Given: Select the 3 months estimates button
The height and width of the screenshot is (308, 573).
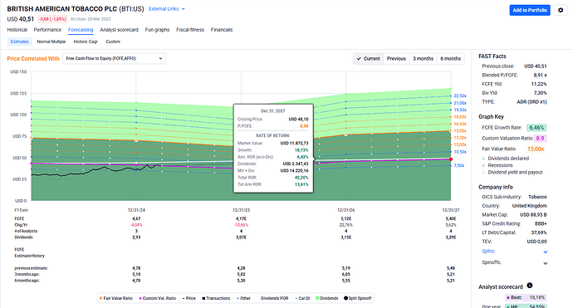Looking at the screenshot, I should pyautogui.click(x=424, y=58).
